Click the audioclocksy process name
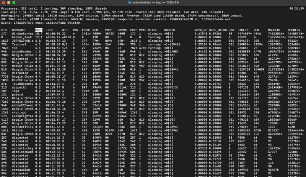 (x=23, y=148)
